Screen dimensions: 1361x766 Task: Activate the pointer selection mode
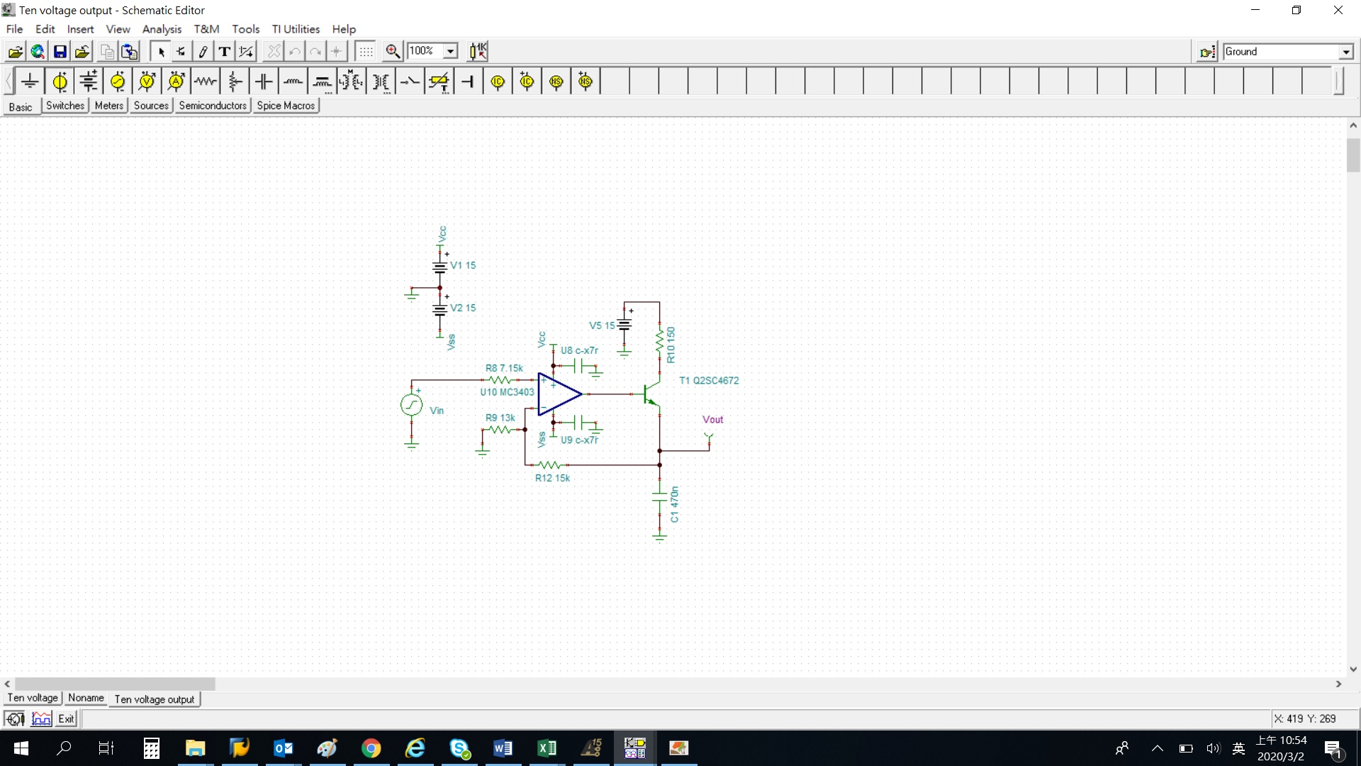[x=161, y=51]
